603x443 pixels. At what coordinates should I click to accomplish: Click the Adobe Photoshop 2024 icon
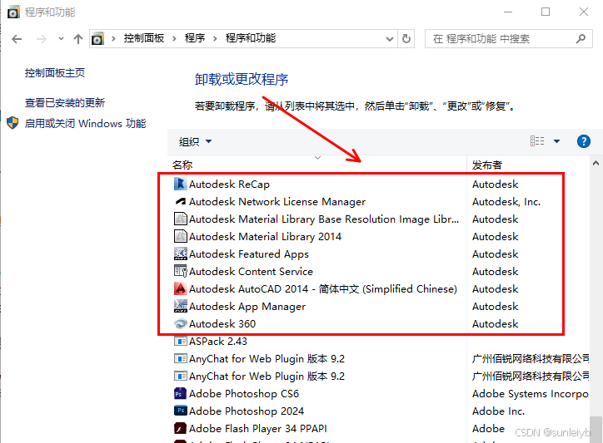181,411
